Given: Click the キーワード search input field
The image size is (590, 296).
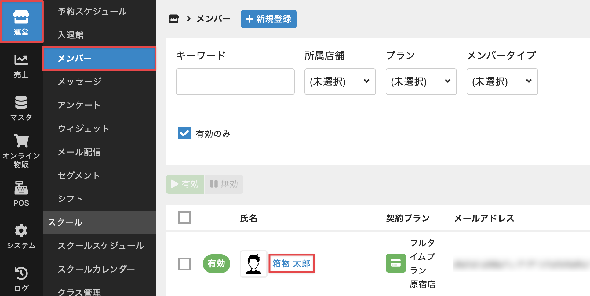Looking at the screenshot, I should point(235,81).
